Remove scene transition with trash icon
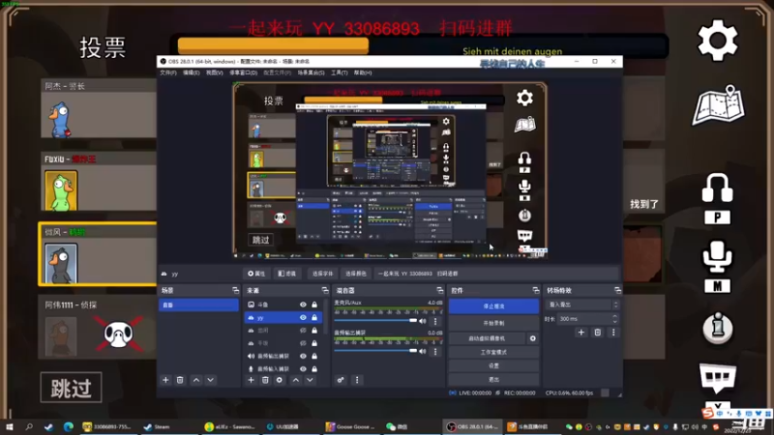774x435 pixels. point(598,333)
